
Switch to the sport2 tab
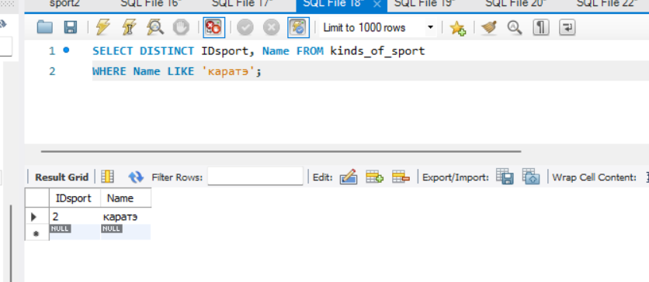(64, 4)
